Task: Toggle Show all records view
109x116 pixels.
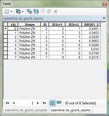Action: point(53,103)
